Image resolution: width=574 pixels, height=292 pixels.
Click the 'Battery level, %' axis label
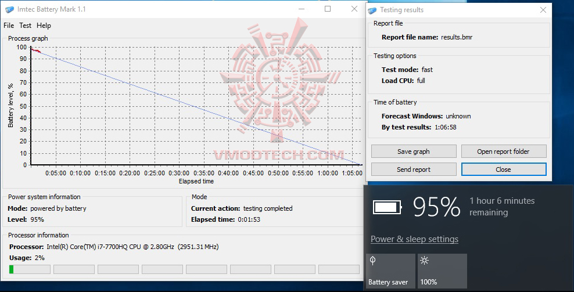(10, 106)
